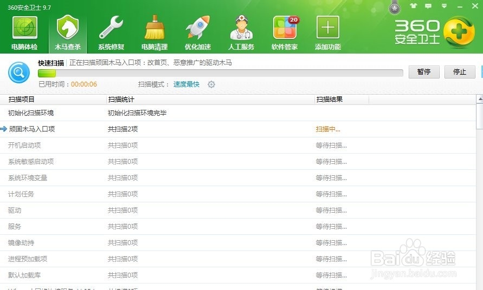Click 等待扫描... in 开机启动项 row
The width and height of the screenshot is (483, 290).
[x=331, y=146]
